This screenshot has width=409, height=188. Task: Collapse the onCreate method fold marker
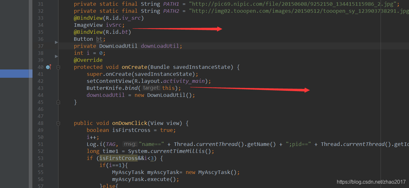pos(58,67)
